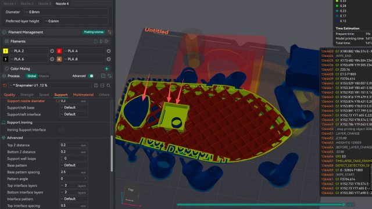Click the Top Z distance field
Screen dimensions: 372x209
tap(74, 145)
